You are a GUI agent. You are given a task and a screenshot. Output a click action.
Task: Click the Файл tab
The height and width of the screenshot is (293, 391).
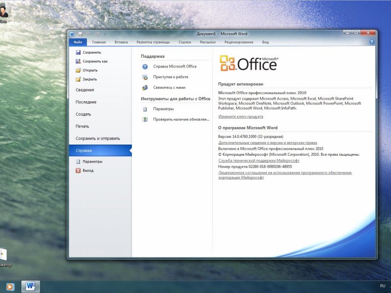[78, 42]
